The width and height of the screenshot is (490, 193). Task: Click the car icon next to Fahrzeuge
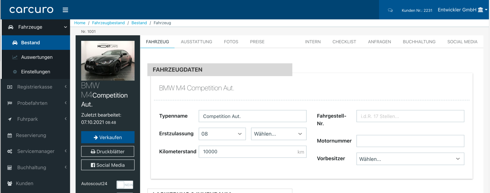coord(11,27)
